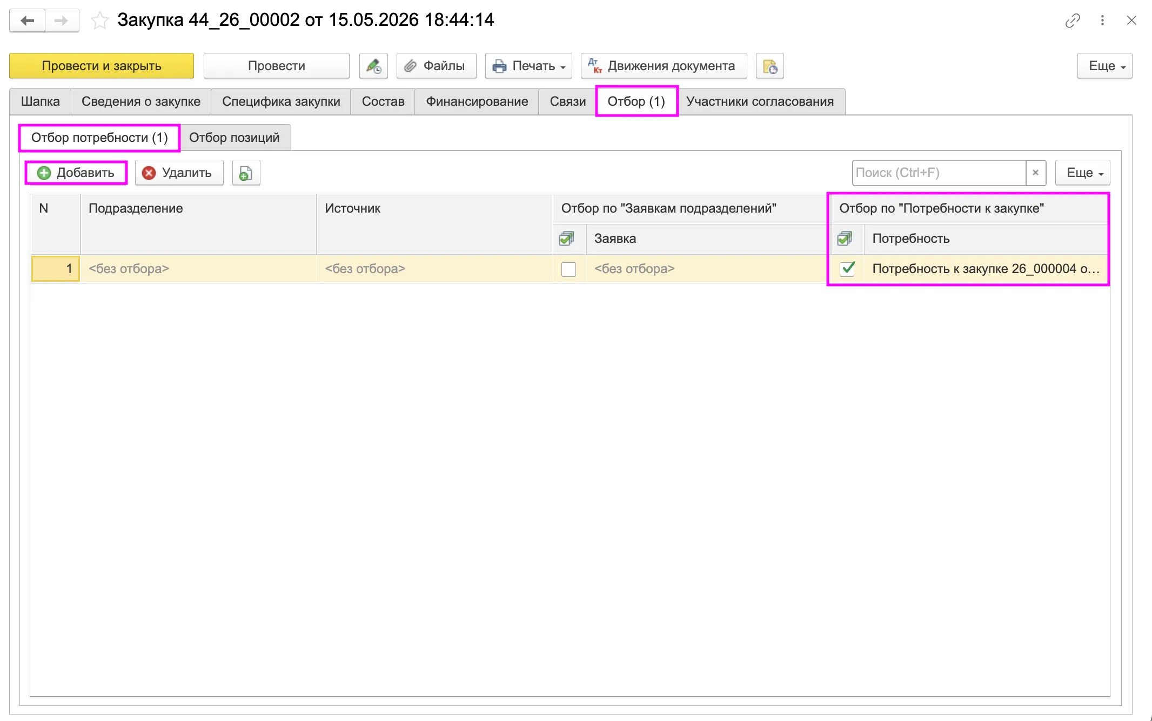1152x721 pixels.
Task: Uncheck the Потребность checkbox in row 1
Action: point(847,269)
